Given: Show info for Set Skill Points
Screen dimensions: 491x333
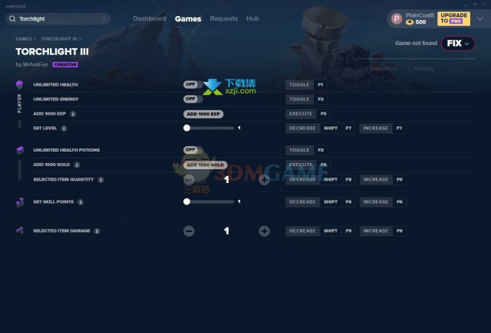Looking at the screenshot, I should (81, 202).
